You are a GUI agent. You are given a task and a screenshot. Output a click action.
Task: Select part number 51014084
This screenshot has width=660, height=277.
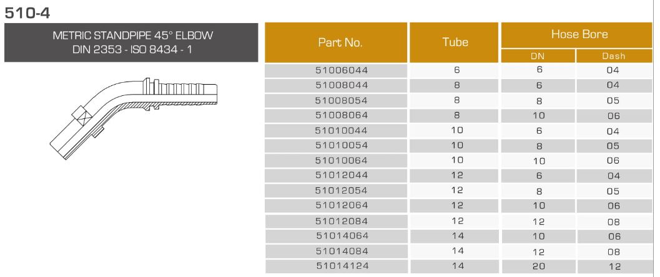pyautogui.click(x=342, y=251)
